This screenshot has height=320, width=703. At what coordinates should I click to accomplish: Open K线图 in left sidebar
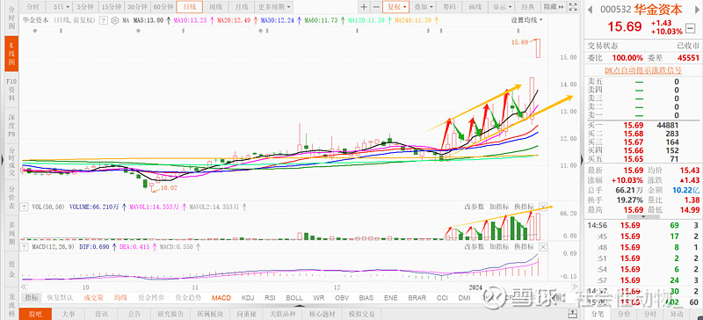pyautogui.click(x=11, y=53)
